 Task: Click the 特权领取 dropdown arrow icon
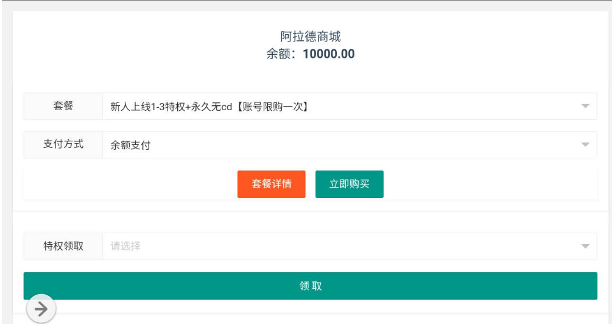tap(585, 247)
